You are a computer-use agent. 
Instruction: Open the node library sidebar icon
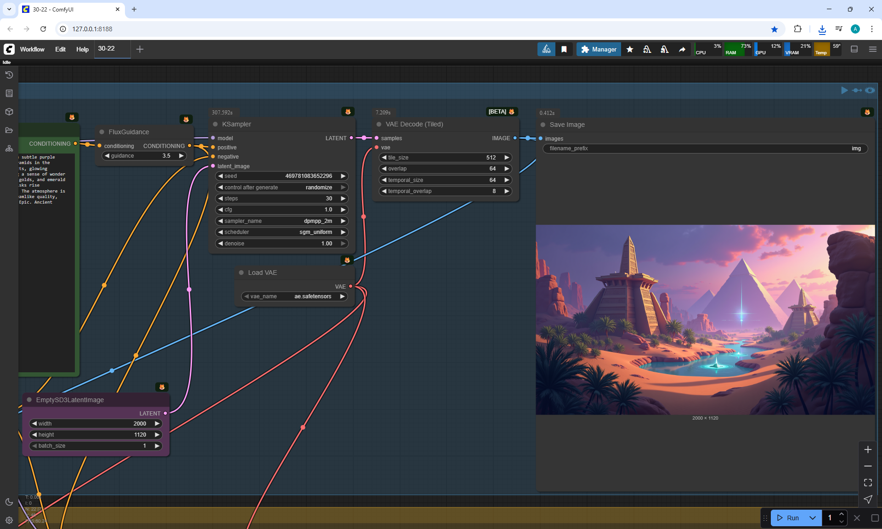9,93
